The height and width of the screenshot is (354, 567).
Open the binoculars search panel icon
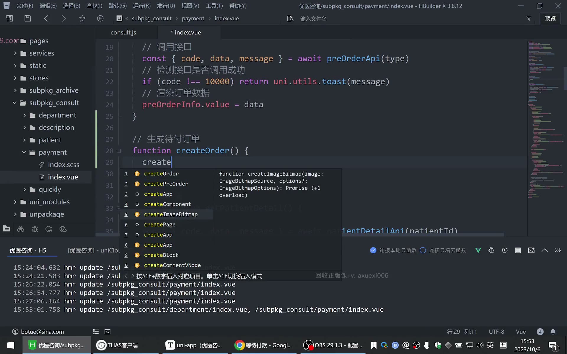click(x=20, y=229)
